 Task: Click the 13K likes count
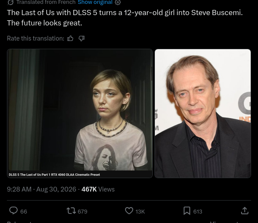pos(140,211)
